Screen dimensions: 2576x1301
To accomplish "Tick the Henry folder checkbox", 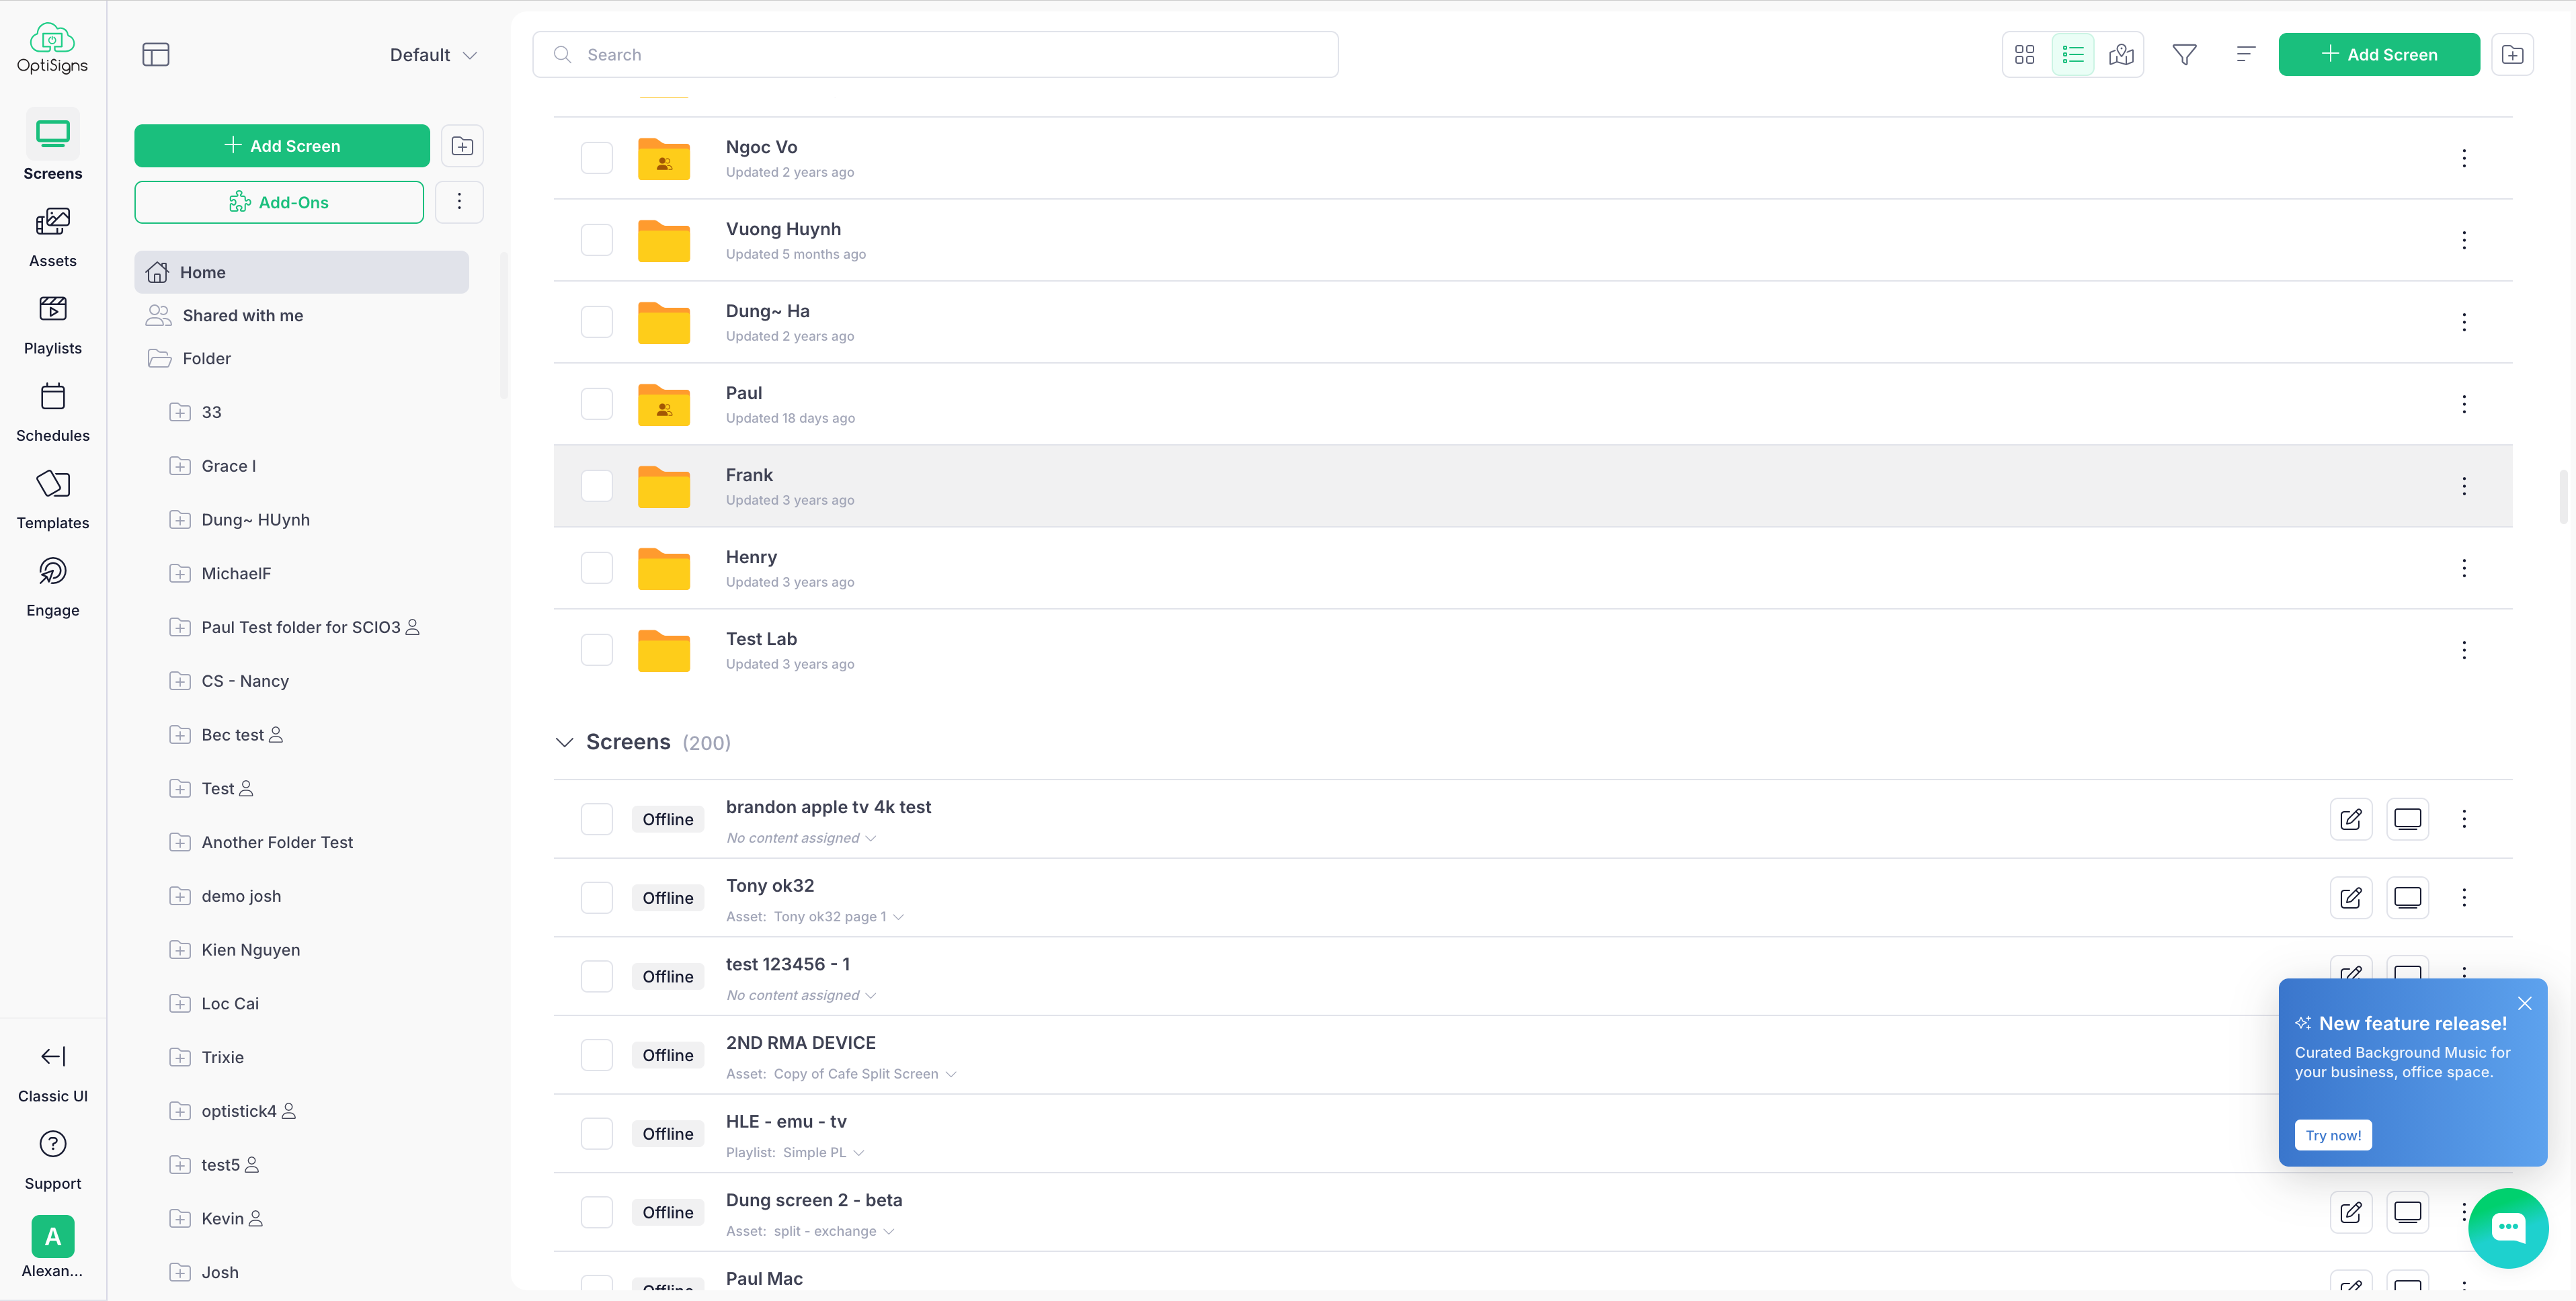I will point(597,567).
